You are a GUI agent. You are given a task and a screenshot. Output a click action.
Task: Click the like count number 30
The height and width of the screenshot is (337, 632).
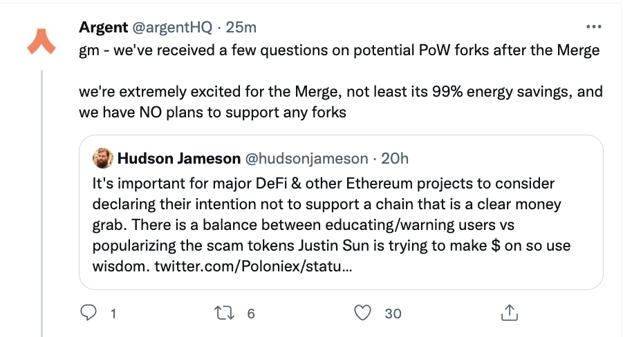(x=393, y=314)
